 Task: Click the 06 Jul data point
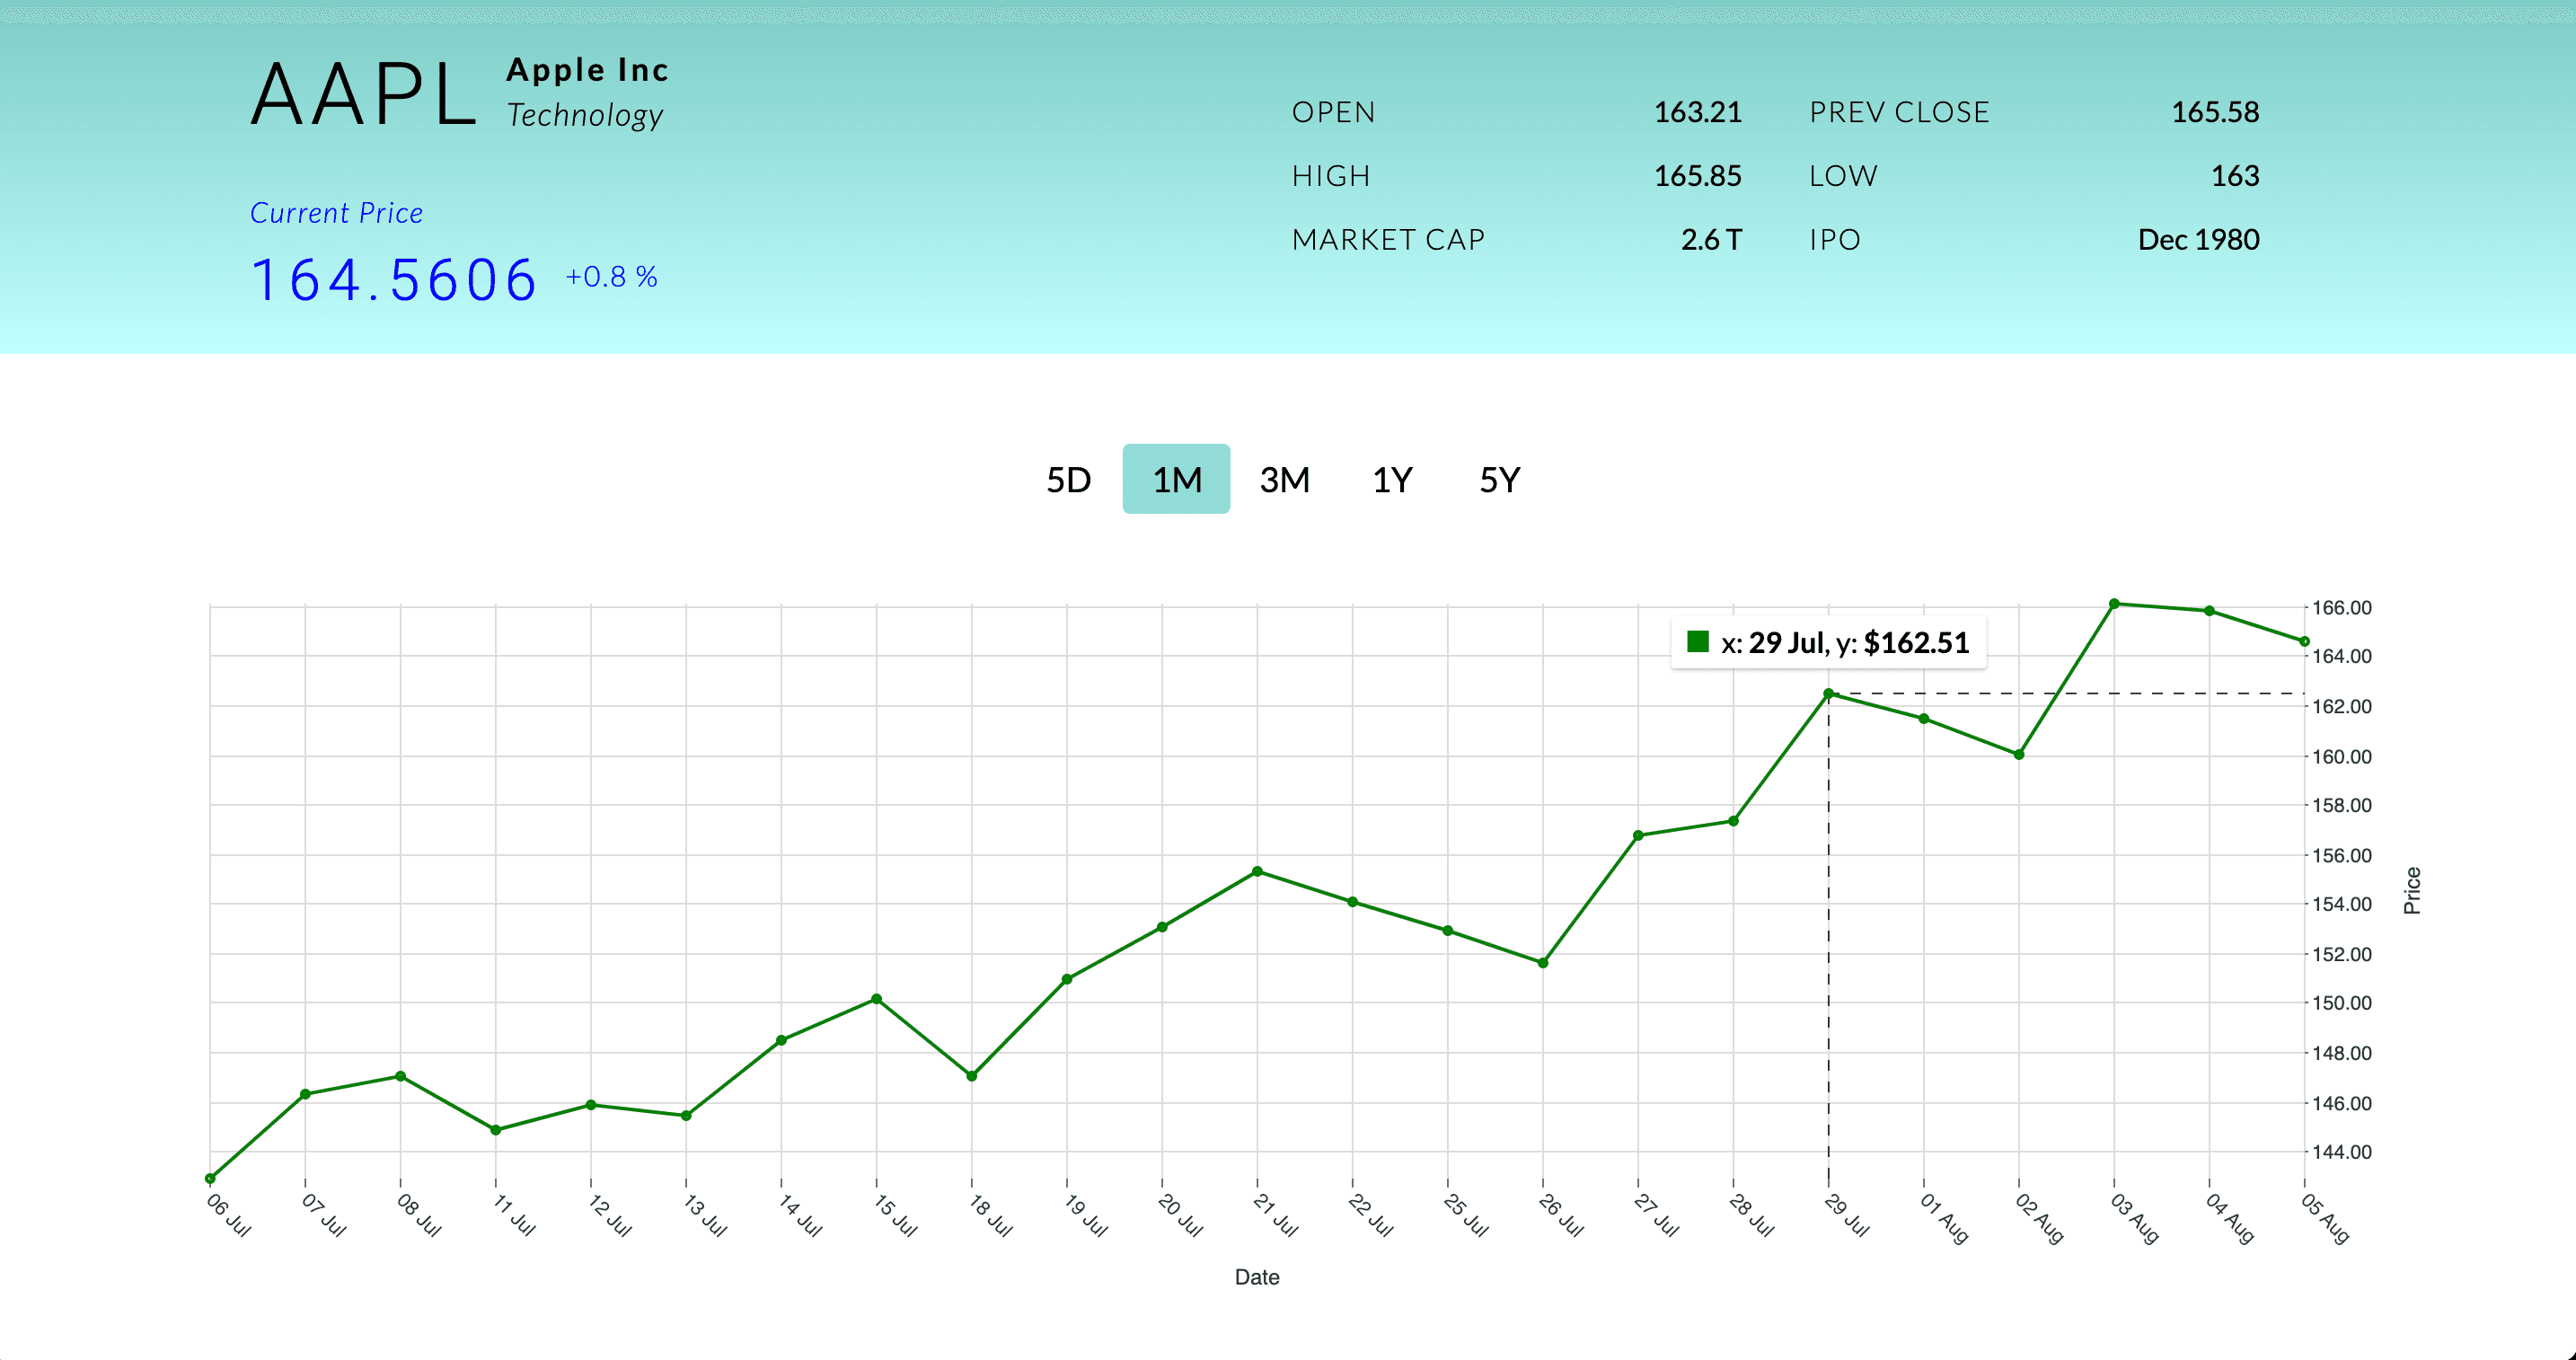[210, 1178]
